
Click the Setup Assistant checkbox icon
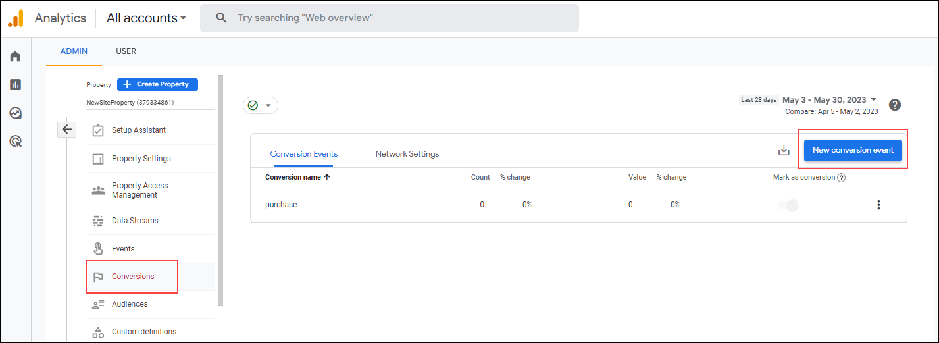[x=98, y=130]
